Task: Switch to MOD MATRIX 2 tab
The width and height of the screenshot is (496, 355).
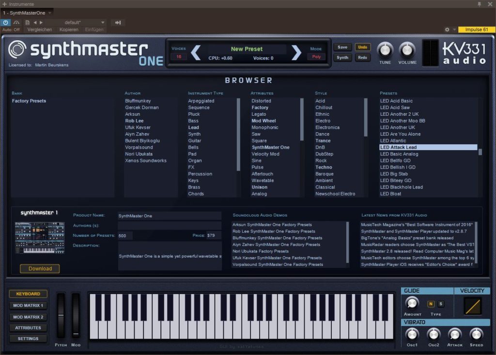Action: pos(28,317)
